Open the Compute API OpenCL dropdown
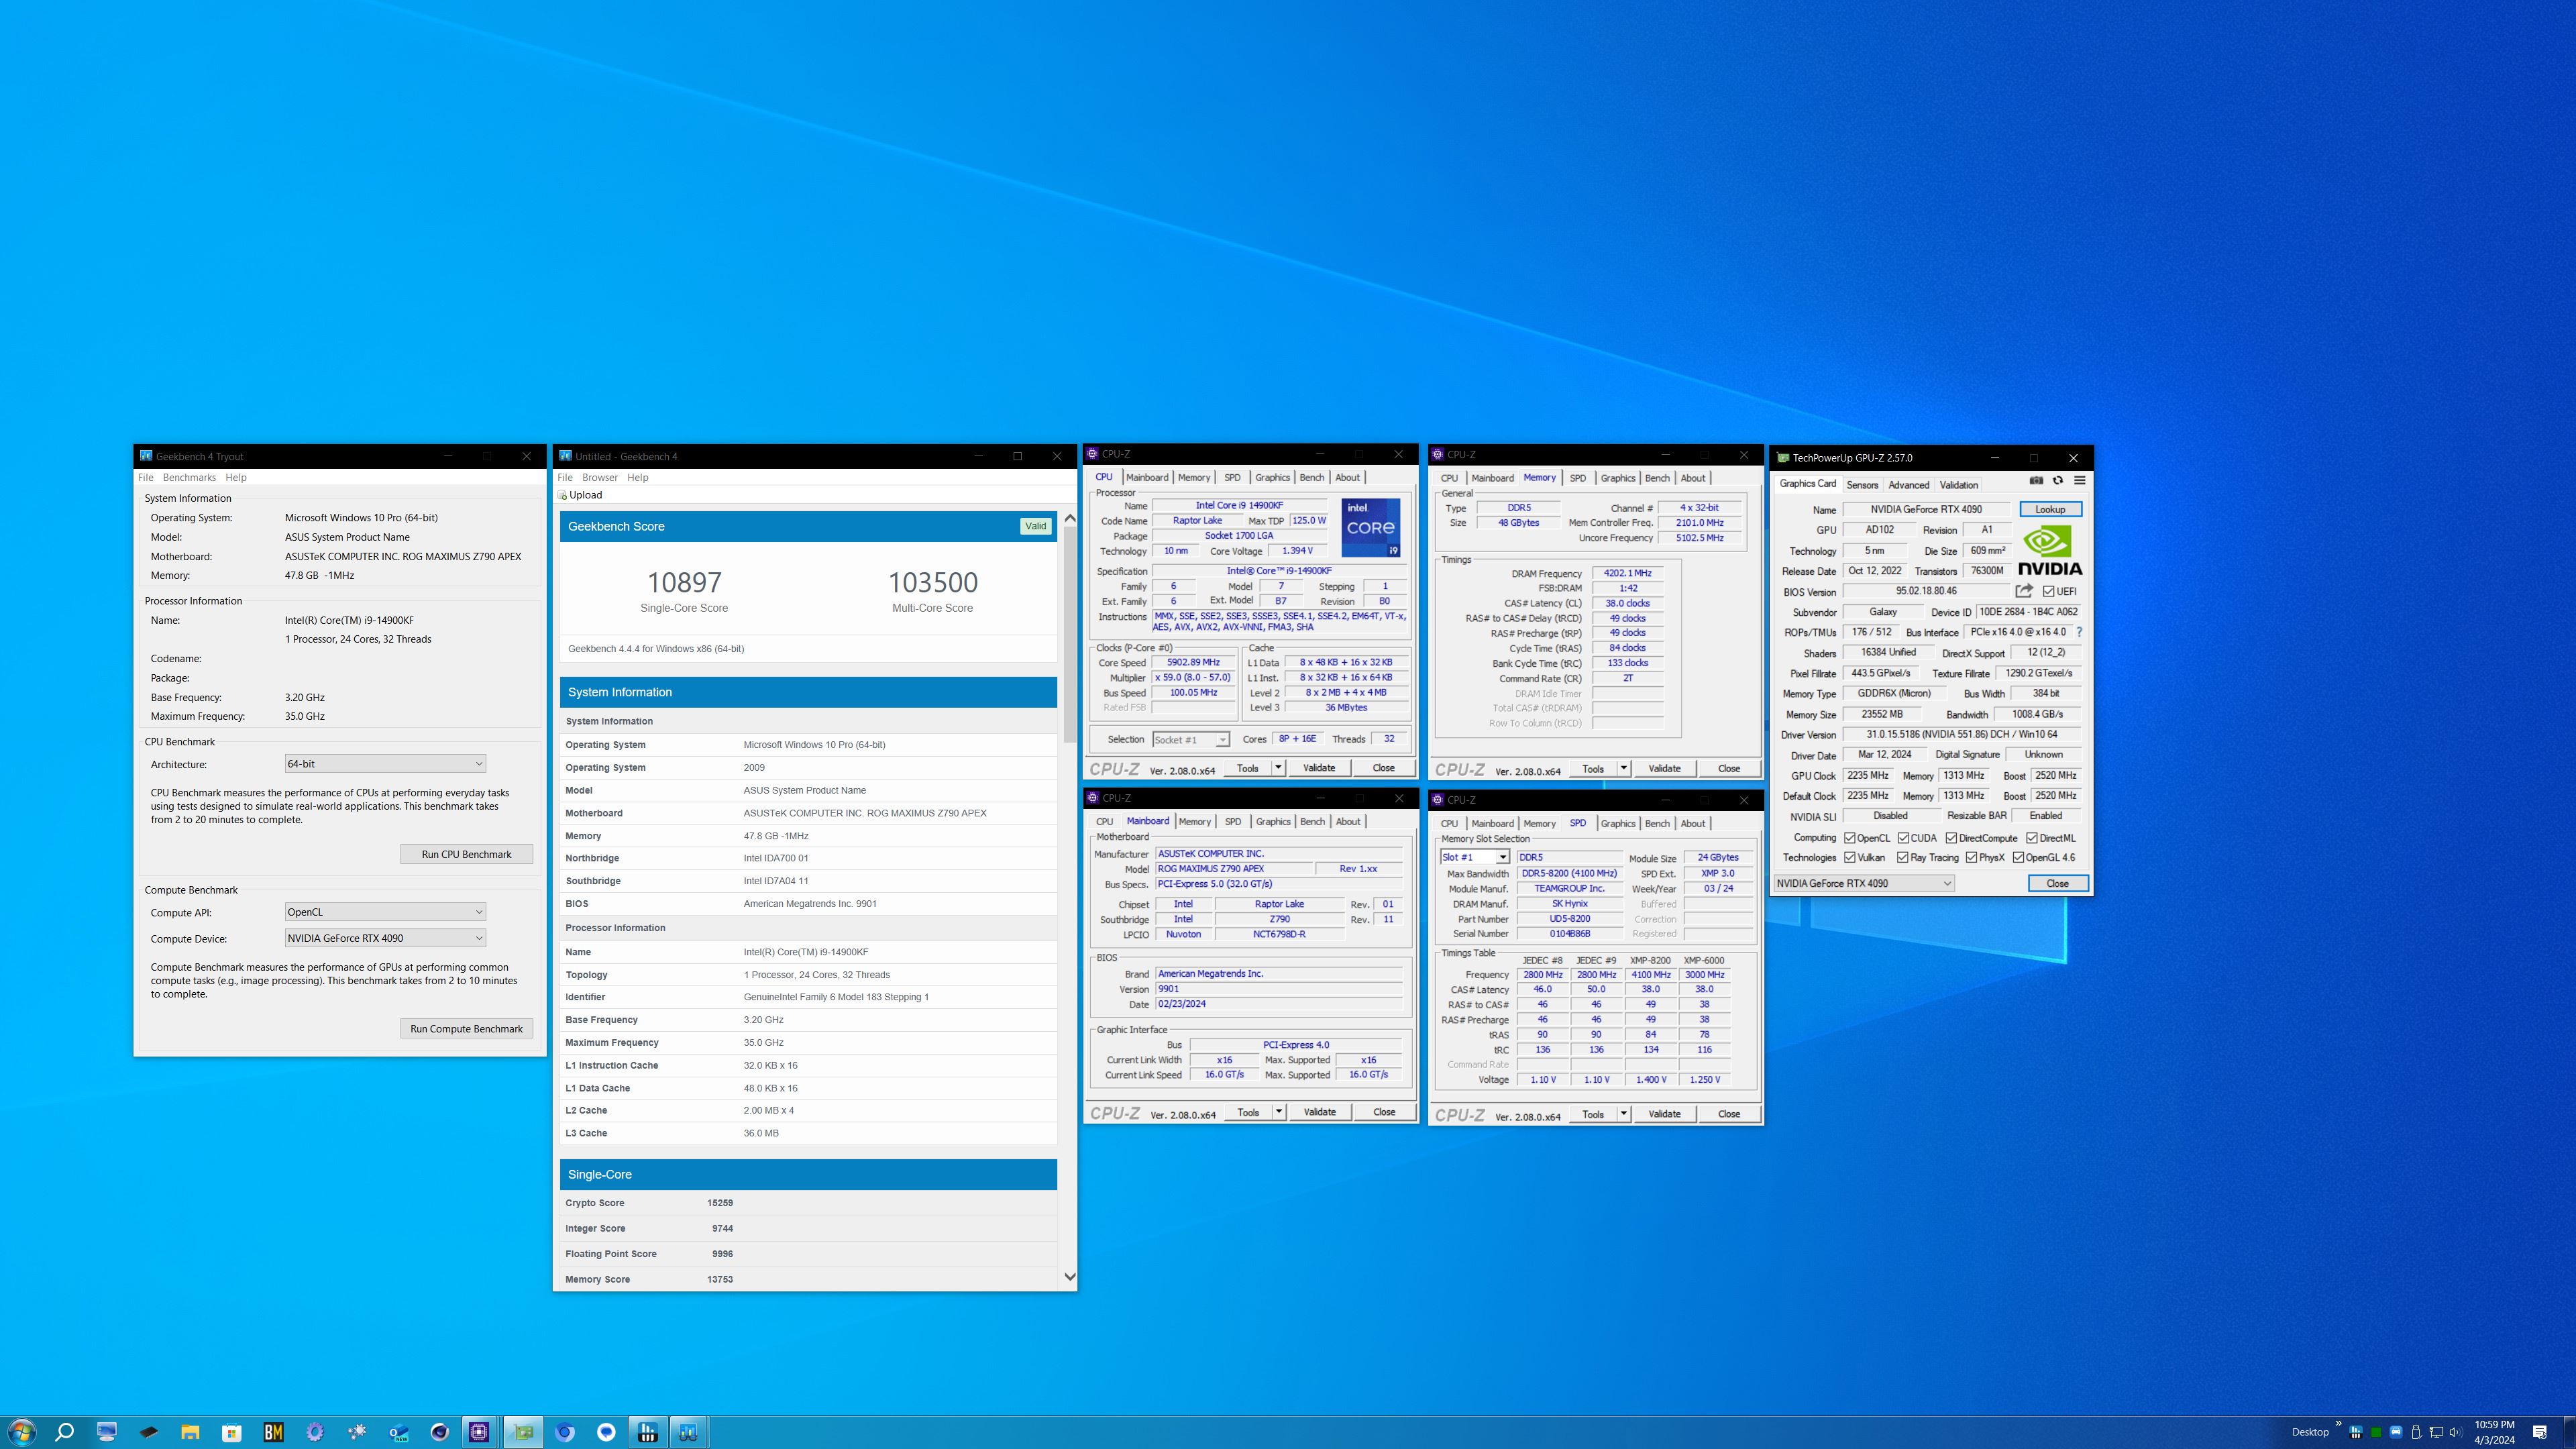Image resolution: width=2576 pixels, height=1449 pixels. [x=385, y=912]
